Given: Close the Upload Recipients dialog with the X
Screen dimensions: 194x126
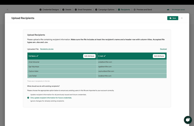Looking at the screenshot, I should click(182, 18).
